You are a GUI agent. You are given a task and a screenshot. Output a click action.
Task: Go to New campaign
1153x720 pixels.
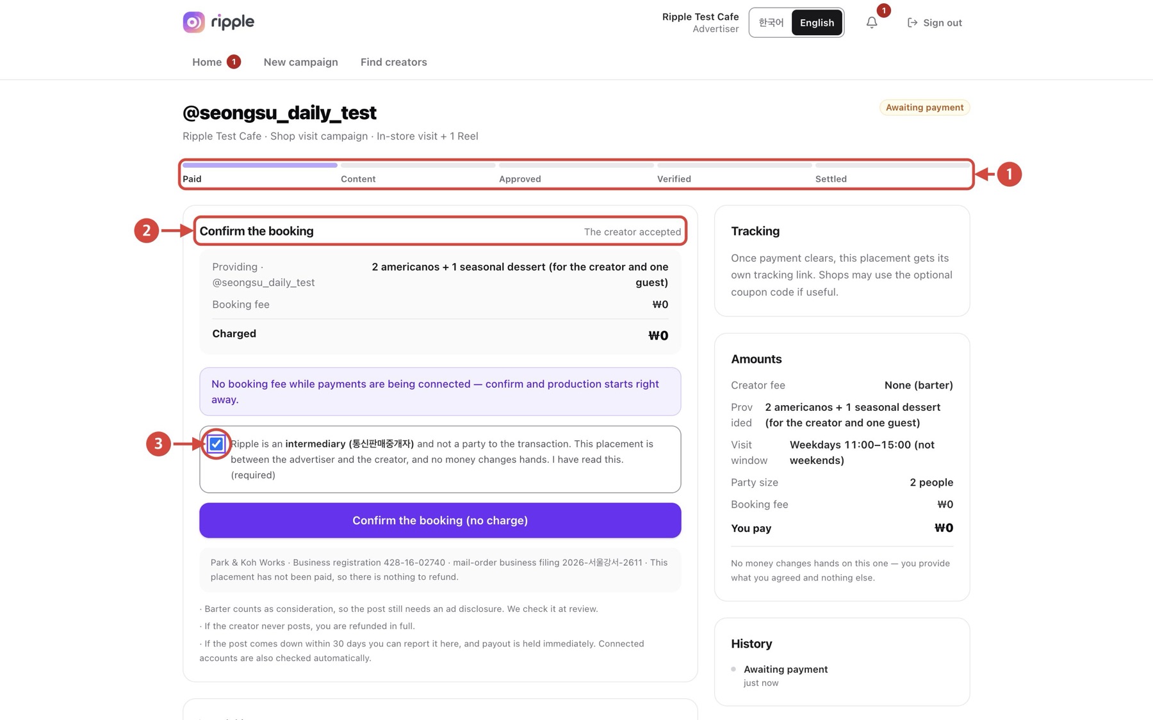click(x=300, y=62)
